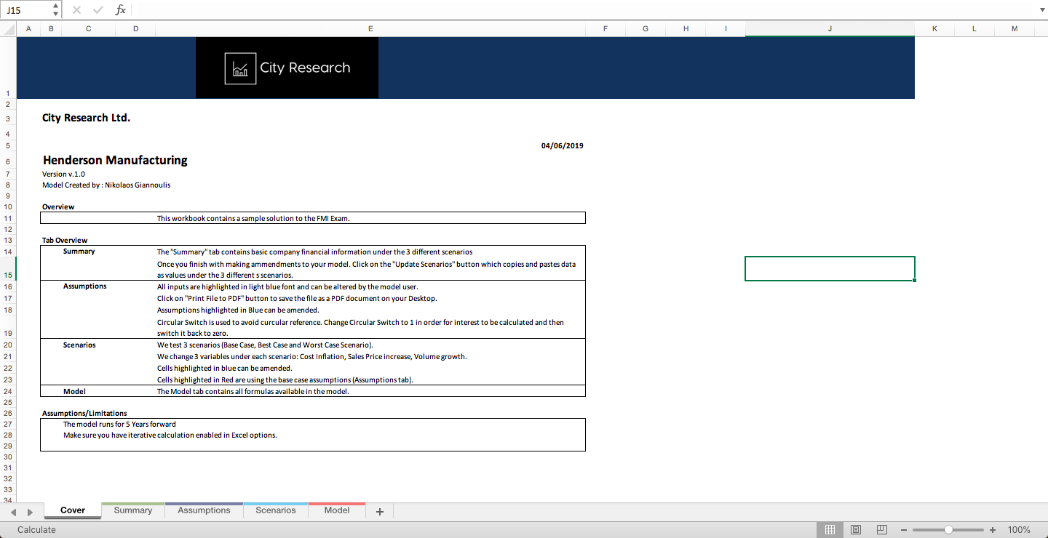Open the Name Box dropdown arrows
This screenshot has height=538, width=1048.
click(56, 10)
